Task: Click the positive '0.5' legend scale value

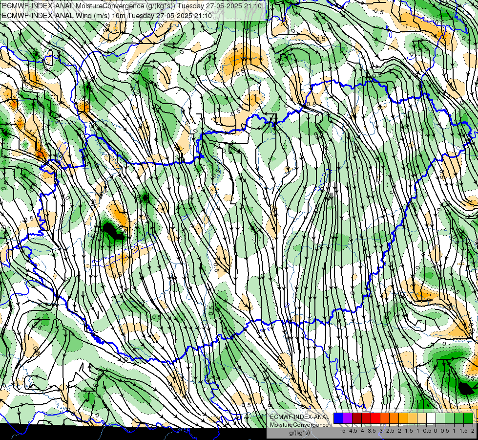Action: tap(445, 431)
